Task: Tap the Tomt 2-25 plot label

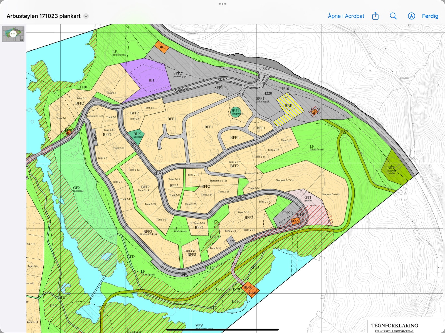Action: click(224, 191)
